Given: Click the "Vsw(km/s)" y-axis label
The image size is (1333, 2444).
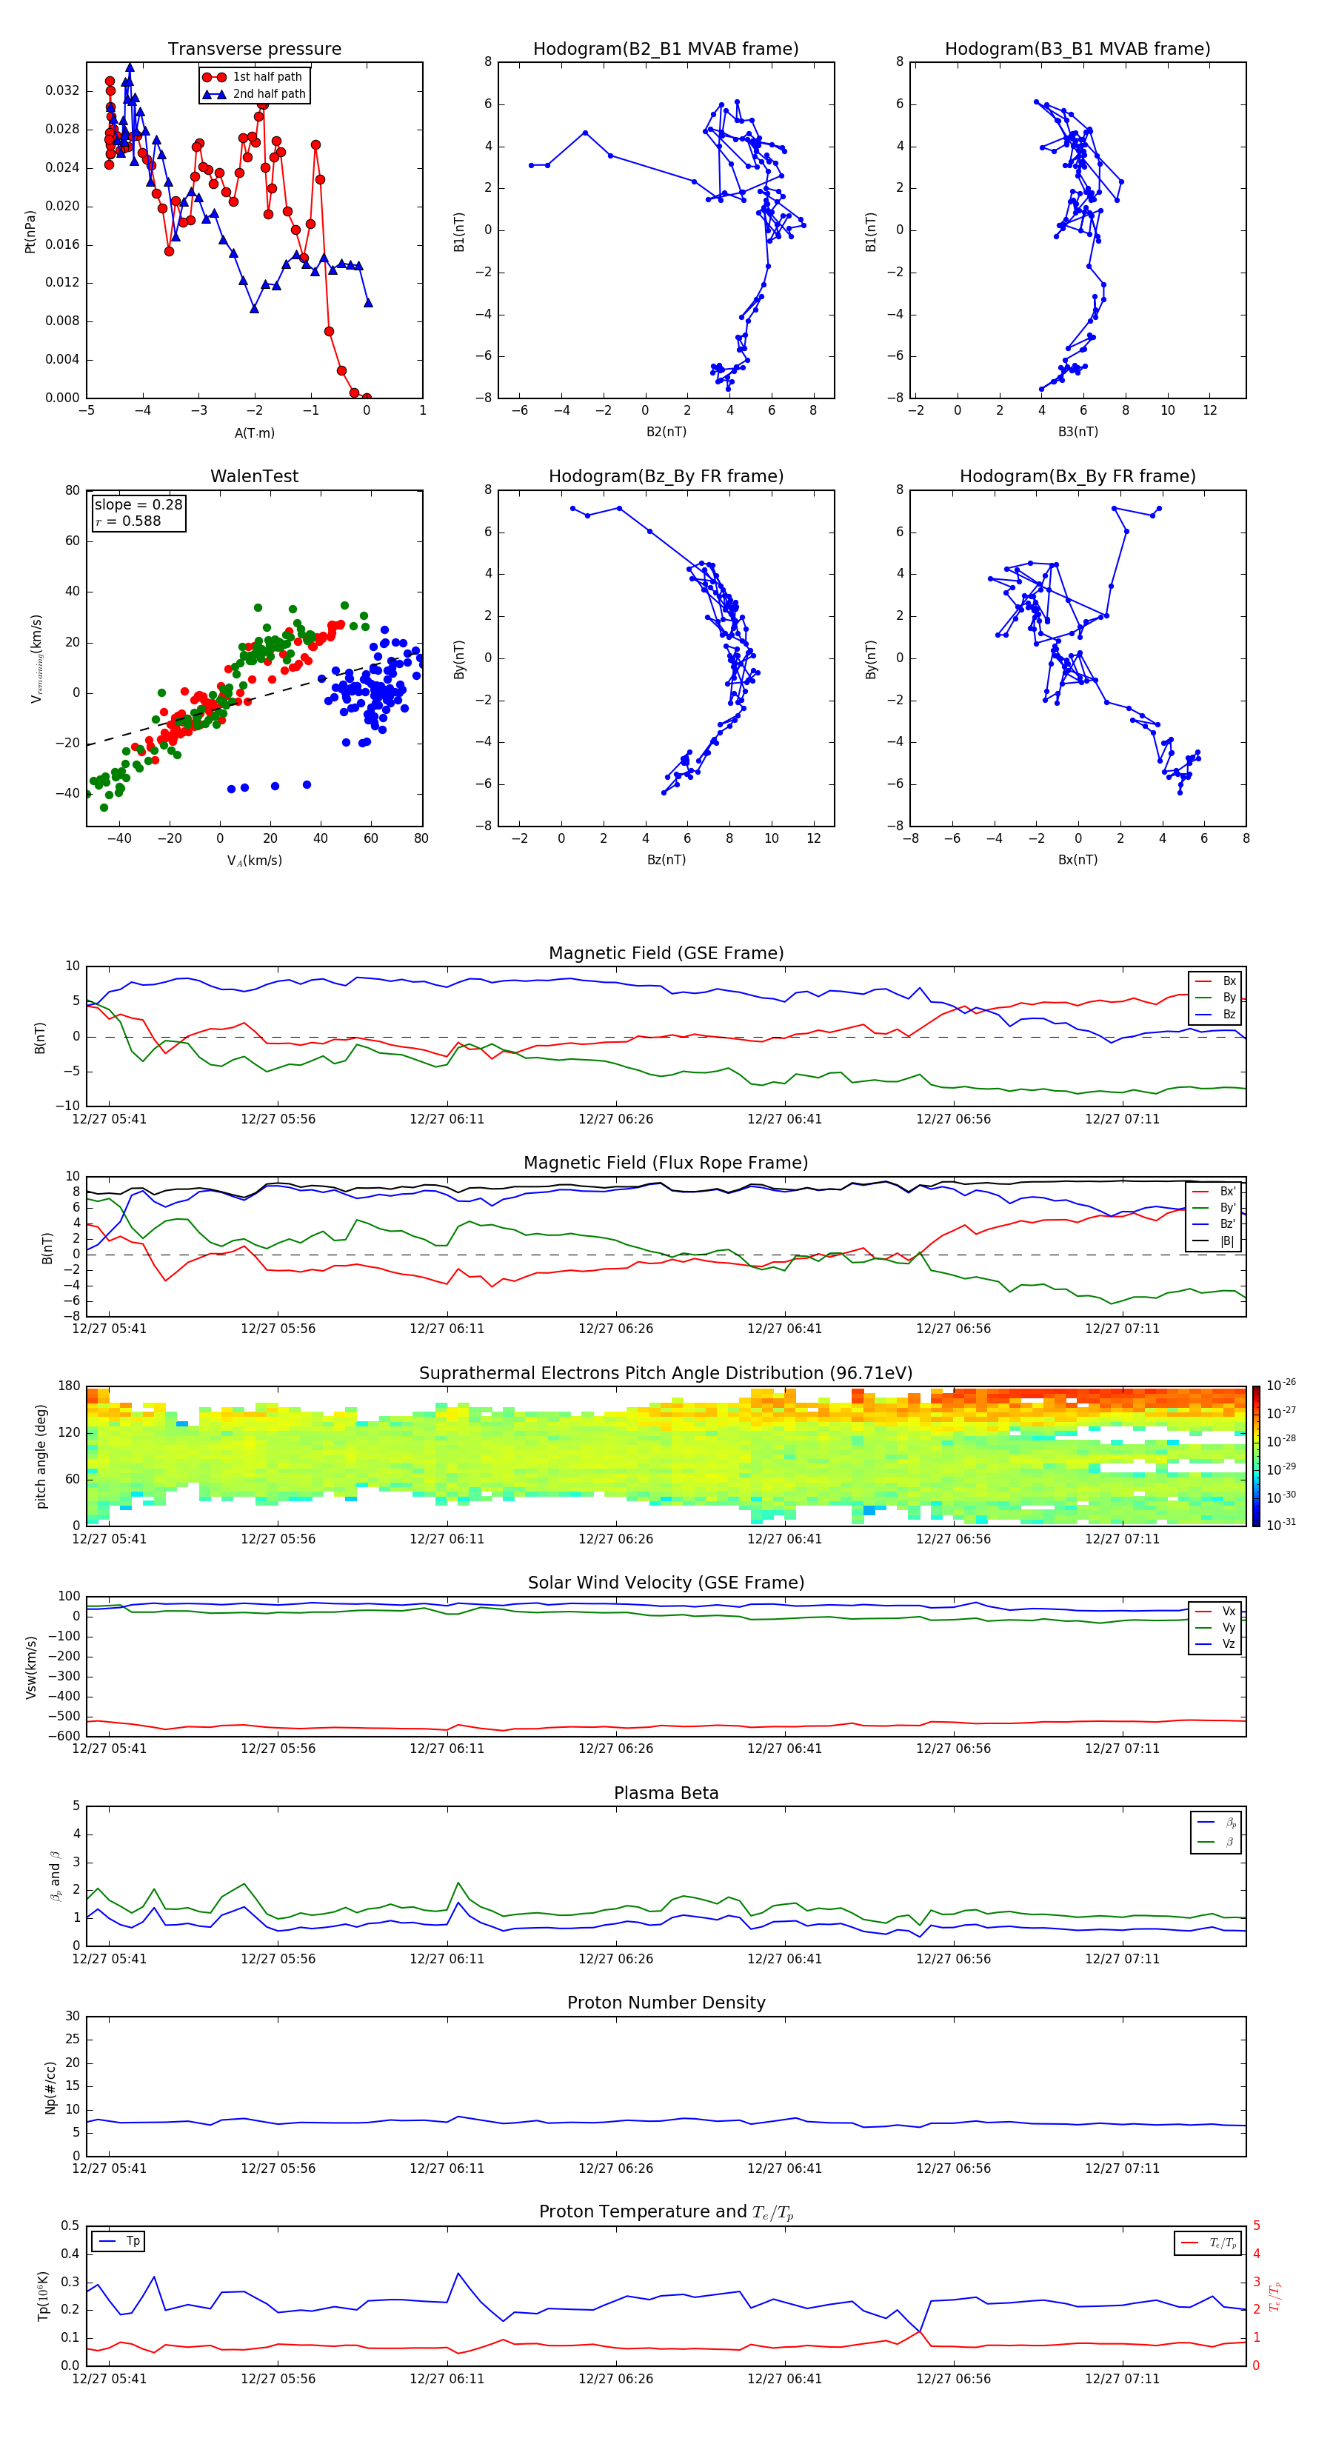Looking at the screenshot, I should pos(30,1667).
